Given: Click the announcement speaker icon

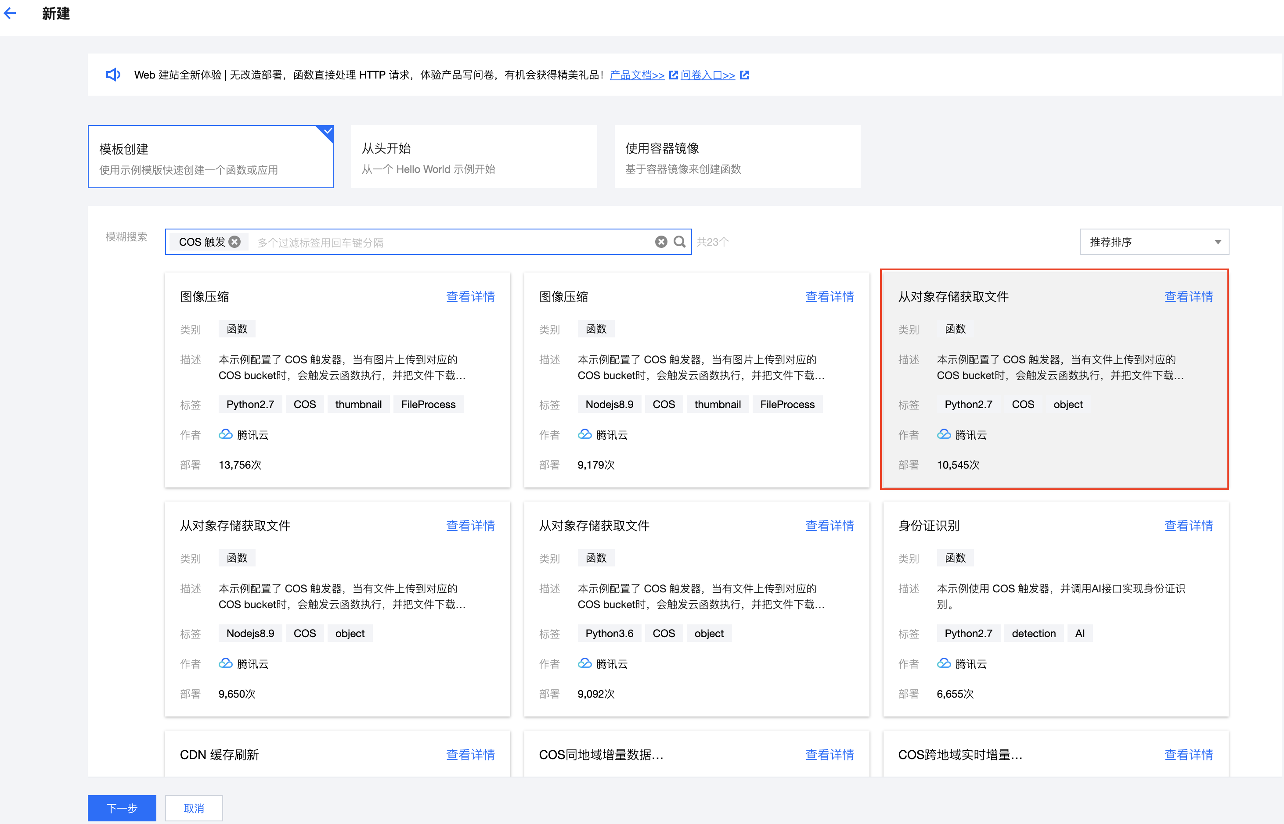Looking at the screenshot, I should (113, 75).
